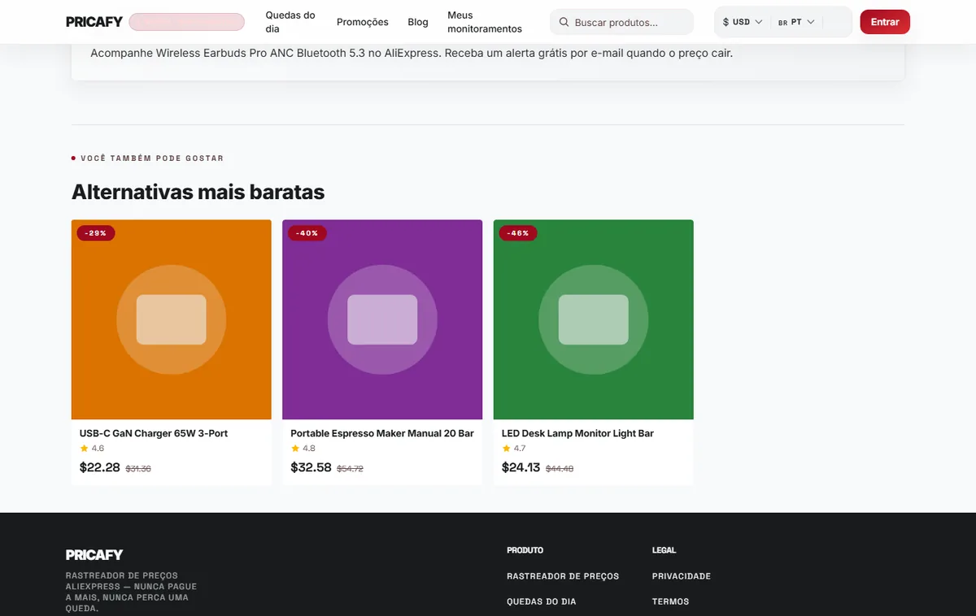The image size is (976, 616).
Task: Click the Acompanhe Wireless Earbuds Pro alert text
Action: [412, 54]
